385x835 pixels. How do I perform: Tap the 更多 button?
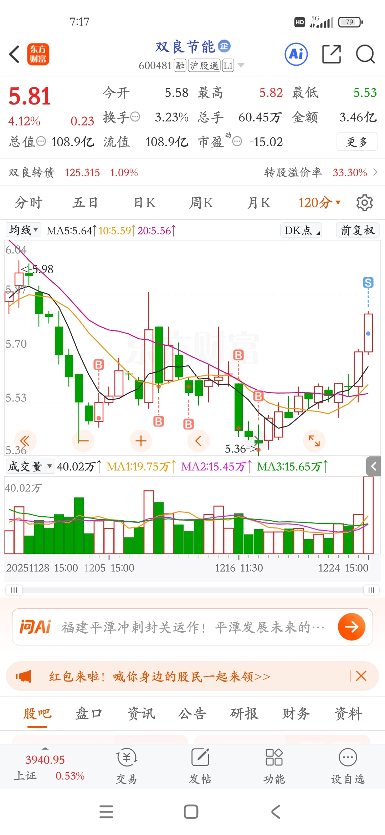click(357, 142)
